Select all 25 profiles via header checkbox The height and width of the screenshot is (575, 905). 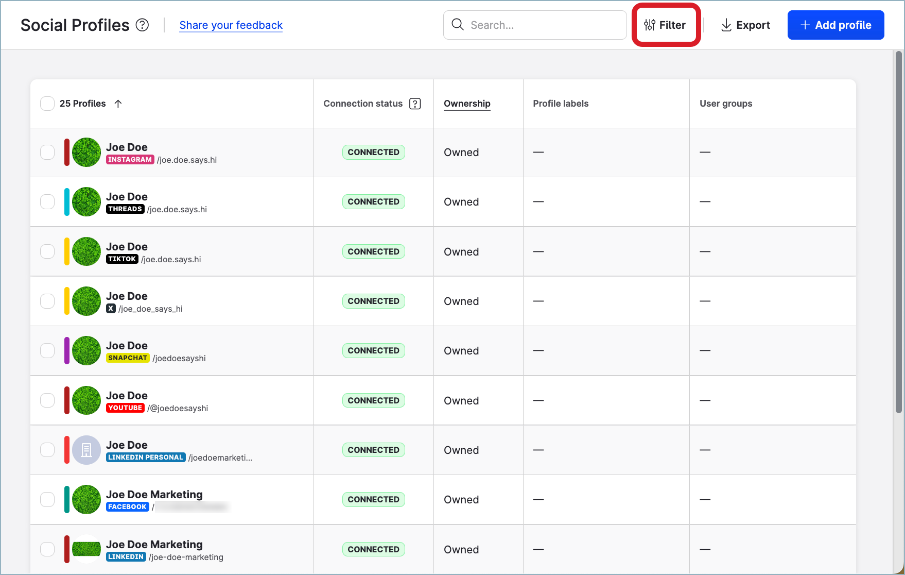[x=47, y=103]
